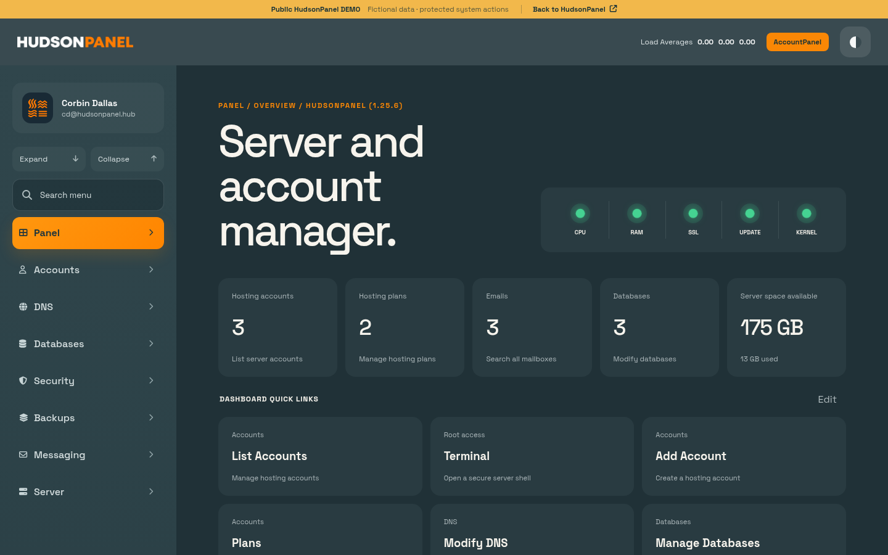Screen dimensions: 888x555
Task: Expand the Accounts chevron
Action: click(x=151, y=269)
